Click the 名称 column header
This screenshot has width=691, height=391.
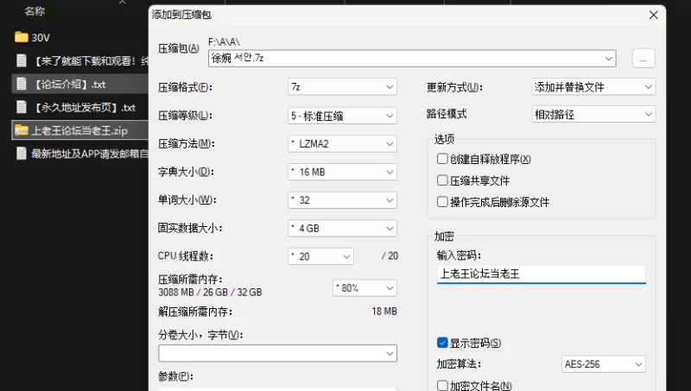click(x=35, y=11)
